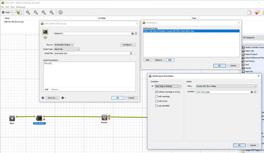Screen dimensions: 264x153
Task: Click the zoom out magnifier icon
Action: point(36,12)
